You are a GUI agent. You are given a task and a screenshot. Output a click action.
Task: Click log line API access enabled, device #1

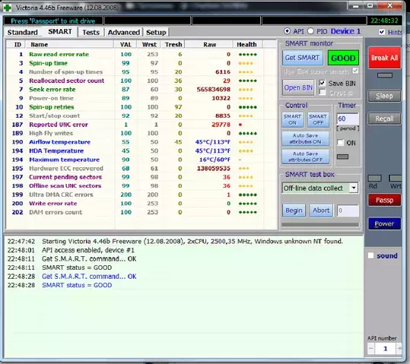pyautogui.click(x=88, y=250)
